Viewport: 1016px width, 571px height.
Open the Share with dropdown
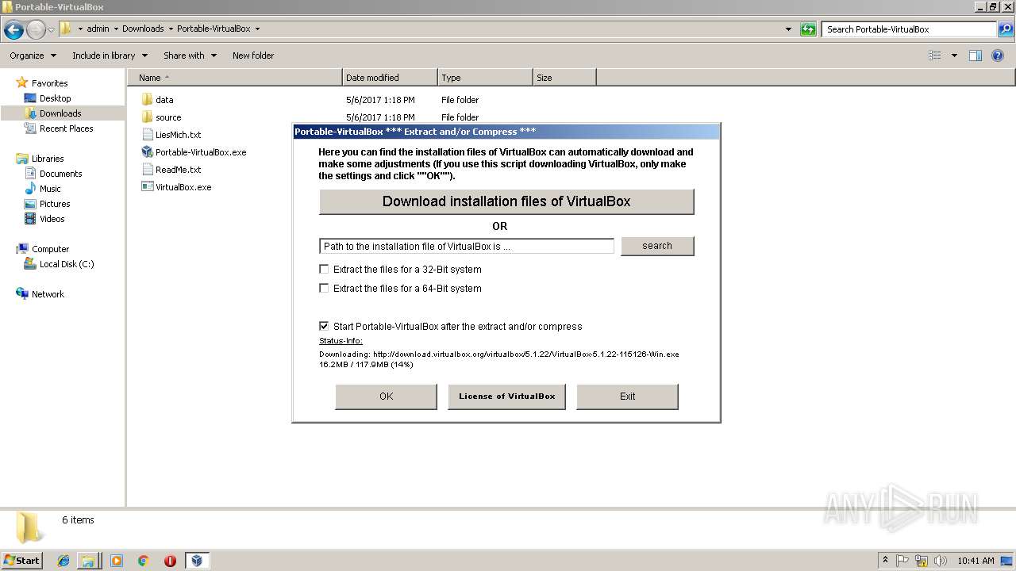(x=190, y=56)
